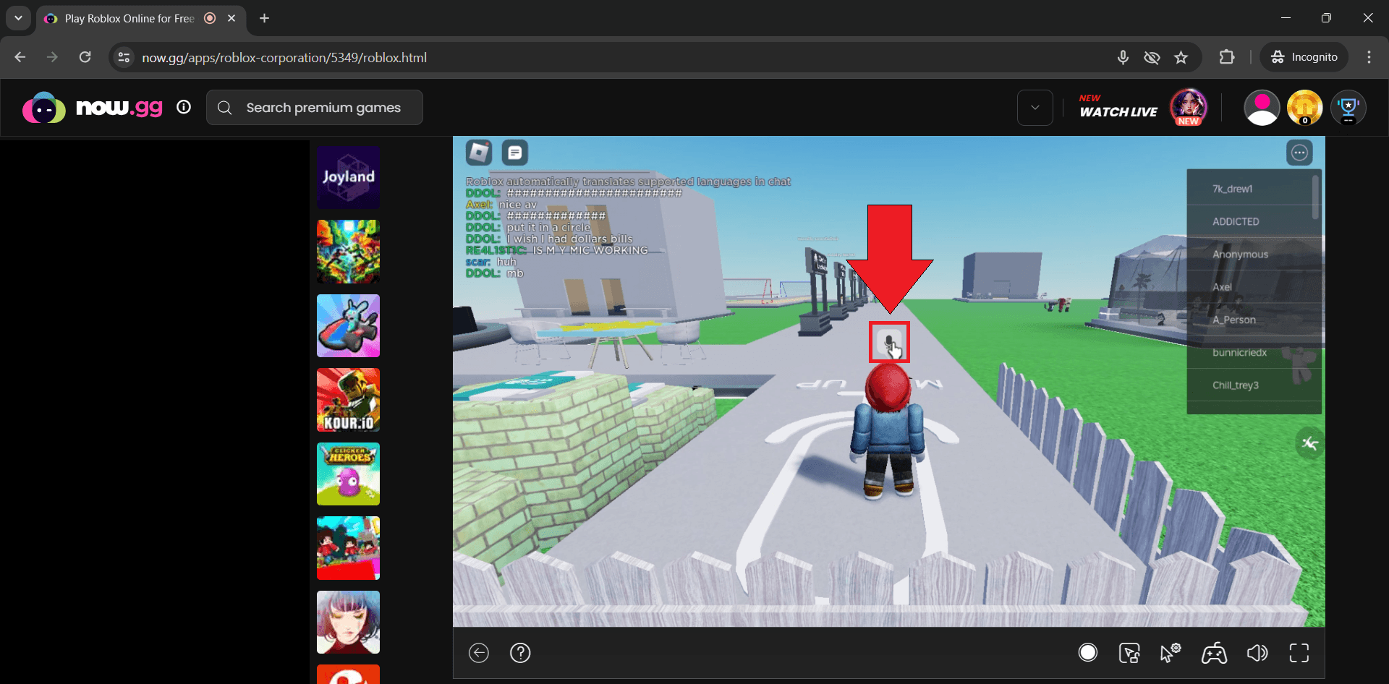View site information icon in address bar
This screenshot has width=1389, height=684.
pyautogui.click(x=124, y=57)
